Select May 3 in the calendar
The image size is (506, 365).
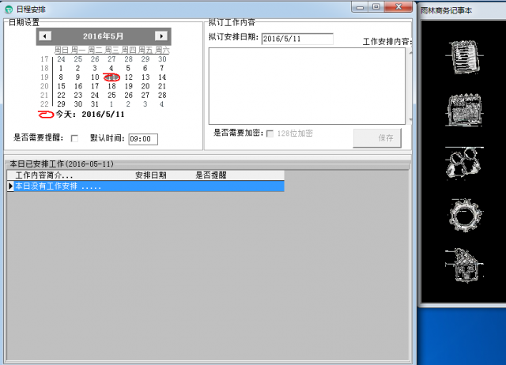pyautogui.click(x=95, y=68)
